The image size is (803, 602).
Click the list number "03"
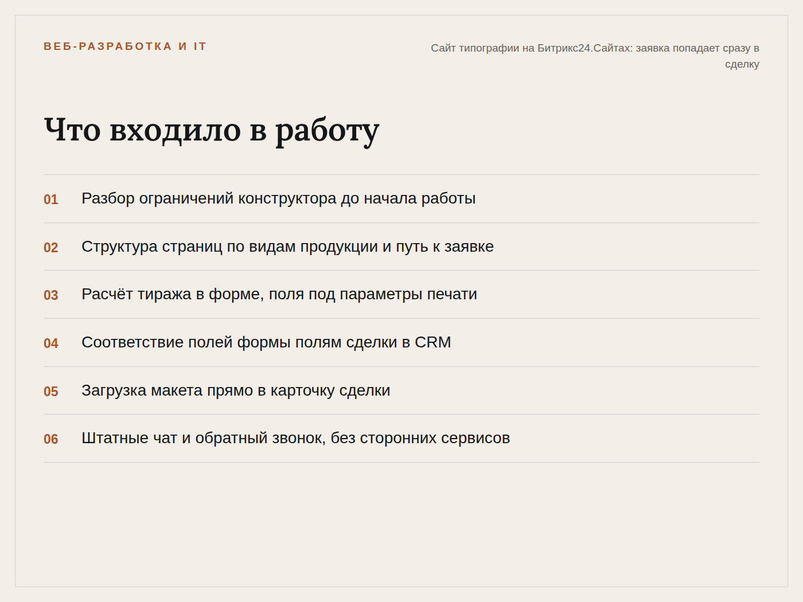click(51, 295)
